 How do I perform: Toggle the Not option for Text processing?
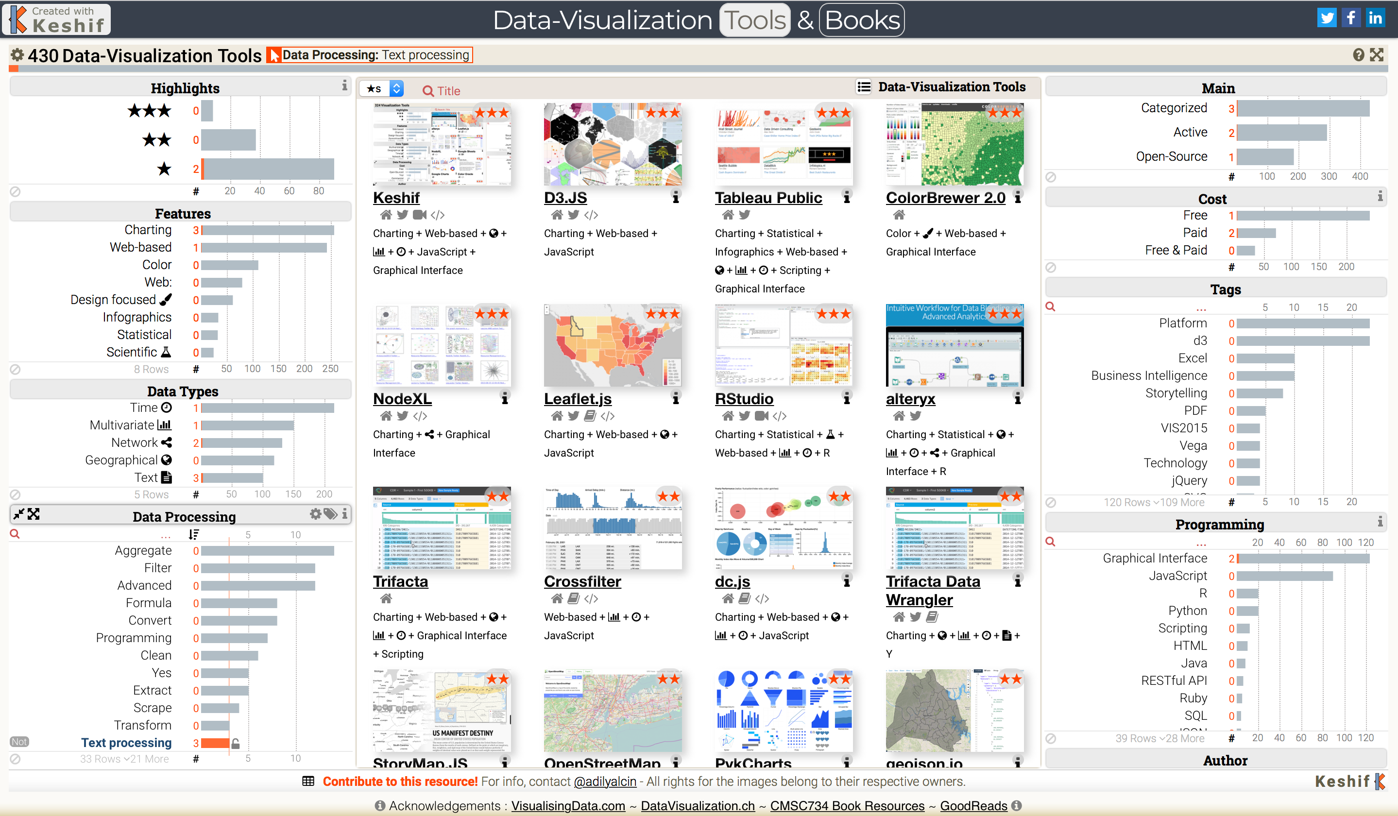(19, 742)
